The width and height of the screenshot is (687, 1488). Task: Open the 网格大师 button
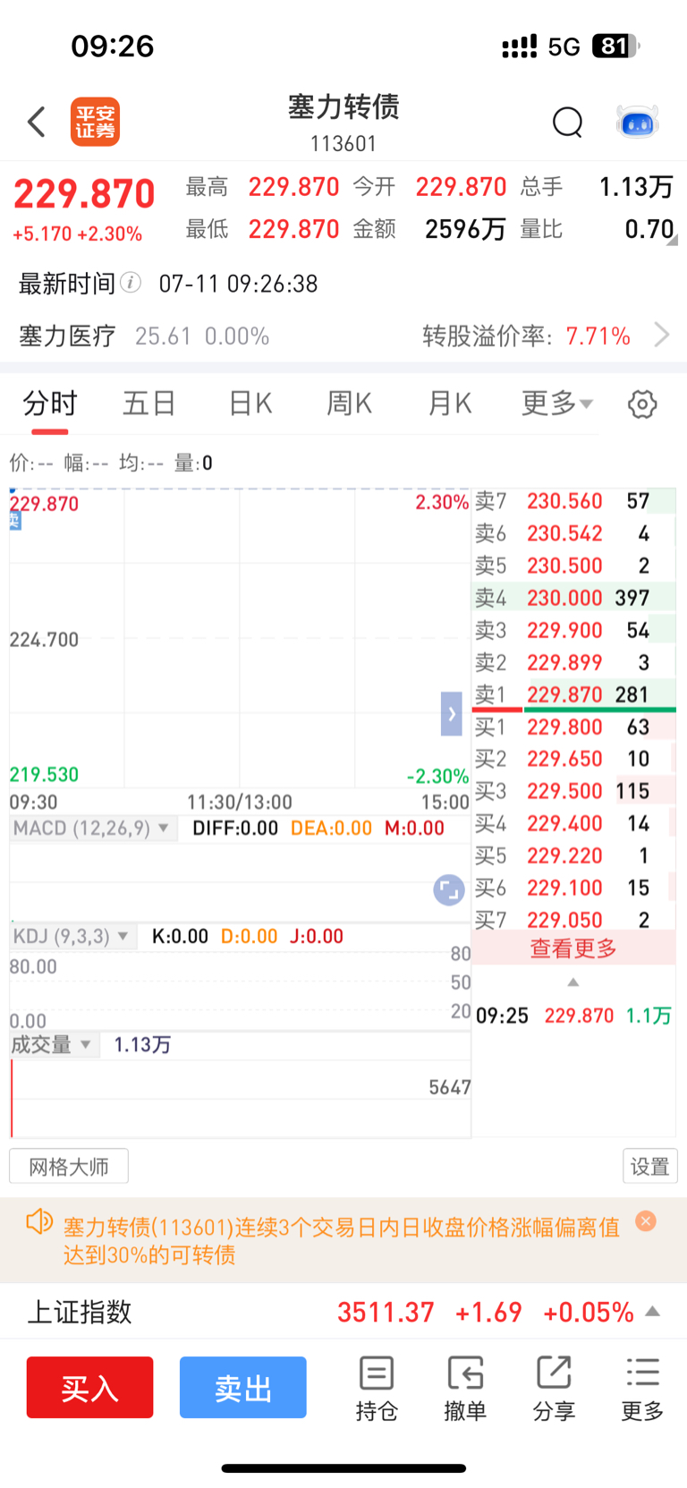(x=69, y=1167)
